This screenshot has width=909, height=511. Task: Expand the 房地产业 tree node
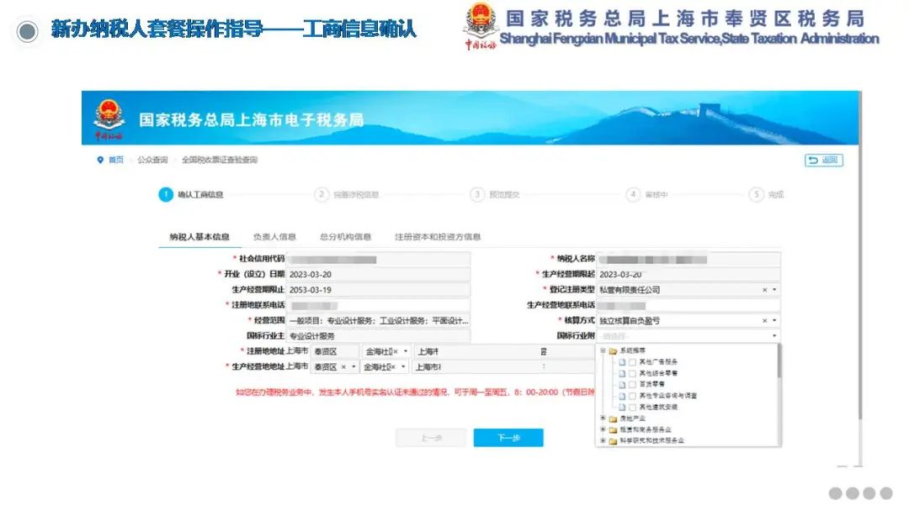click(x=603, y=419)
